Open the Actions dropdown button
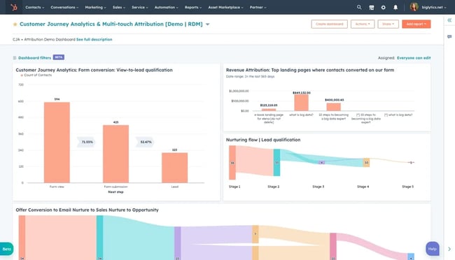Image resolution: width=455 pixels, height=260 pixels. tap(363, 24)
